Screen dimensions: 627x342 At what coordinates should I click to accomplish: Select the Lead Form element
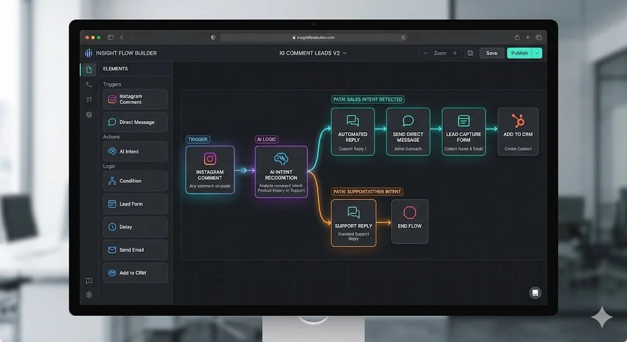135,204
